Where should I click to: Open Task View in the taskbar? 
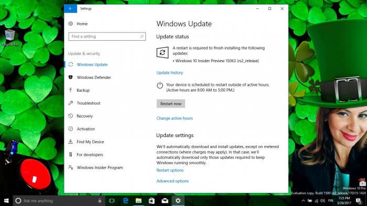pos(112,201)
